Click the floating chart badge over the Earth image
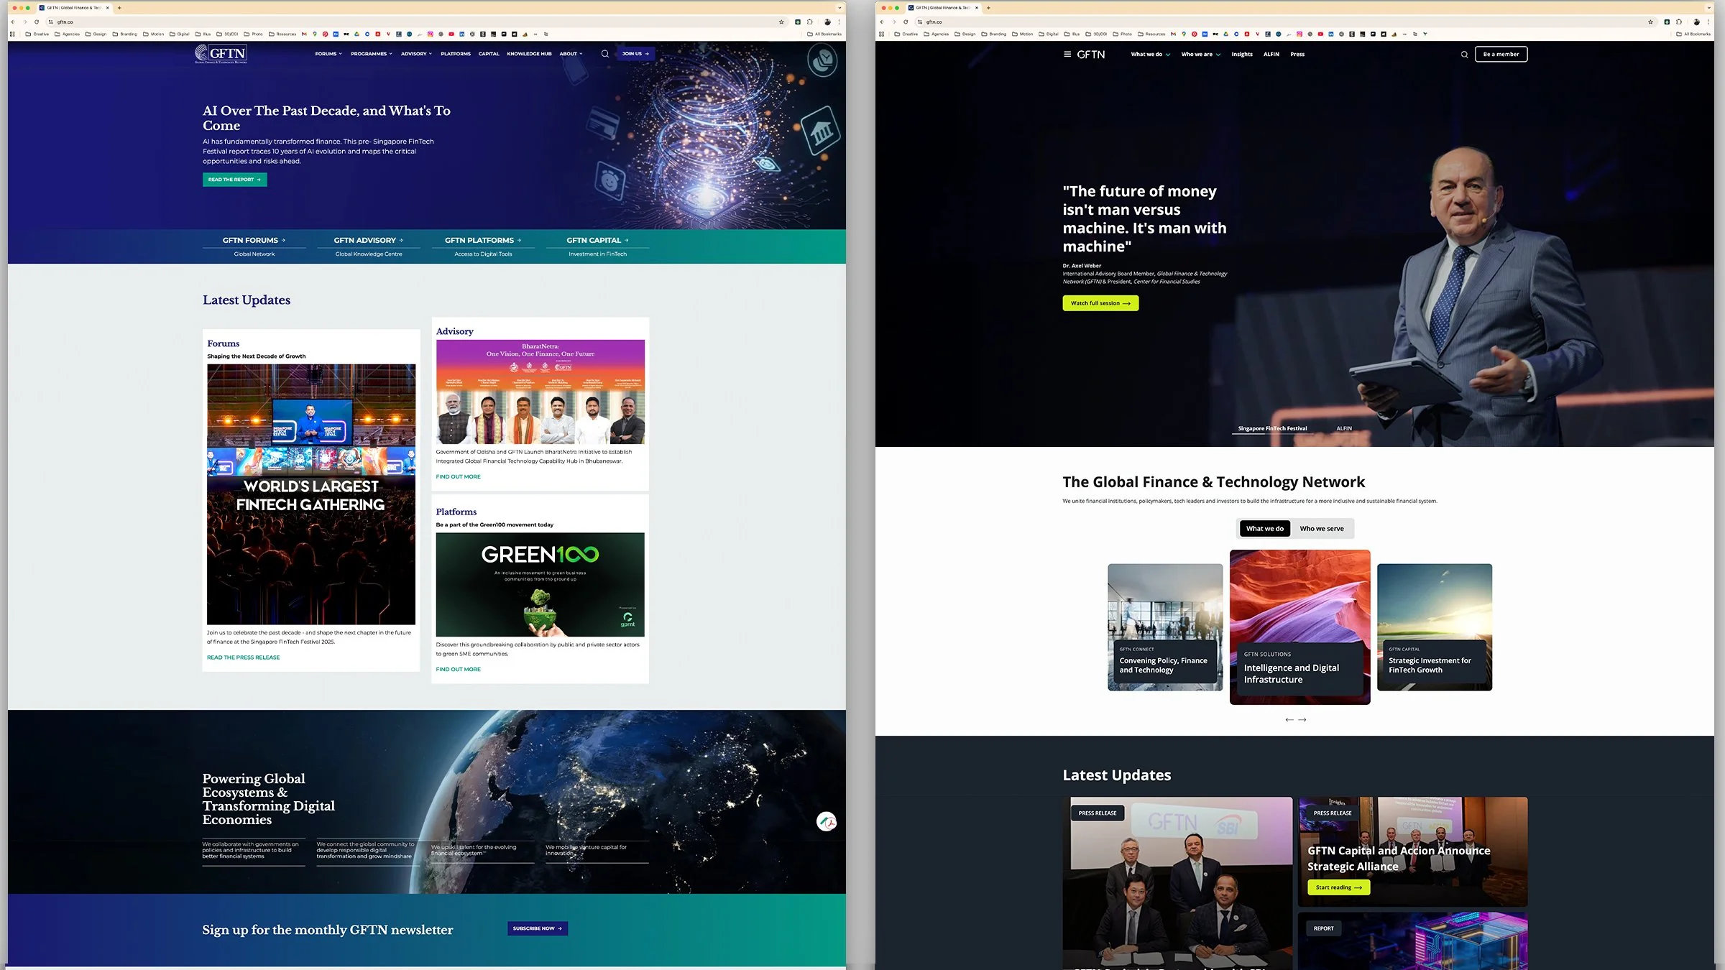 [827, 821]
